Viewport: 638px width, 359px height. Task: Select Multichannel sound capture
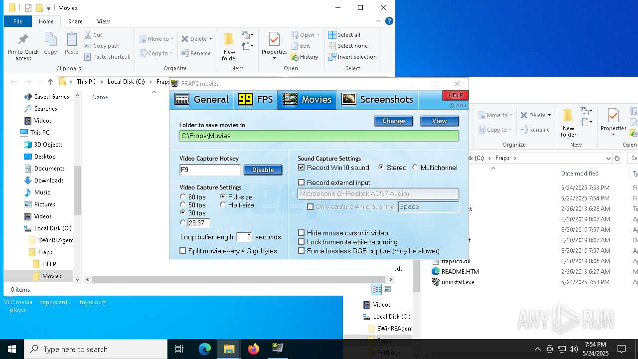click(x=415, y=168)
